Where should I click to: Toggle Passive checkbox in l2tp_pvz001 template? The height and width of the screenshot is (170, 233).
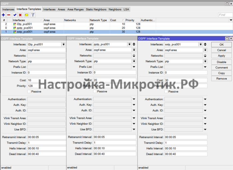click(29, 91)
